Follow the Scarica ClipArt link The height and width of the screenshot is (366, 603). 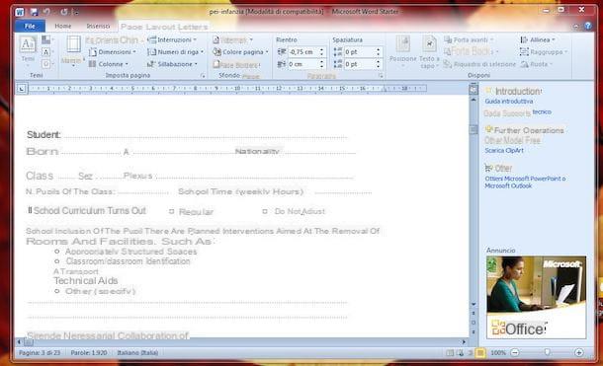[x=504, y=150]
